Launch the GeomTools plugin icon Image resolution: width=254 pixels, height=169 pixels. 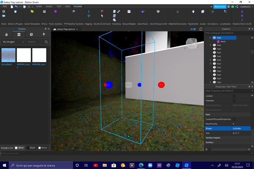pyautogui.click(x=142, y=11)
